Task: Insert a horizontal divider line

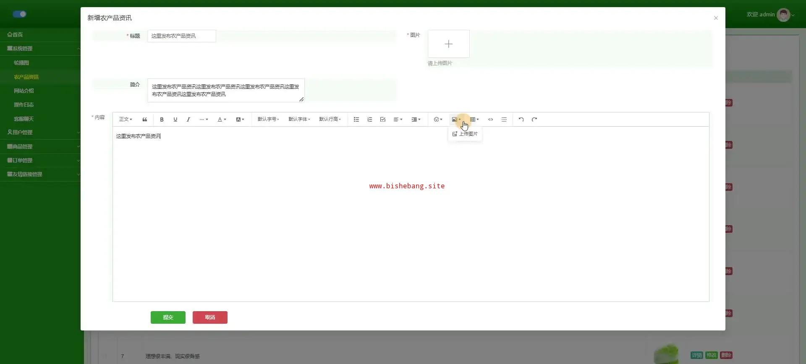Action: [x=504, y=120]
